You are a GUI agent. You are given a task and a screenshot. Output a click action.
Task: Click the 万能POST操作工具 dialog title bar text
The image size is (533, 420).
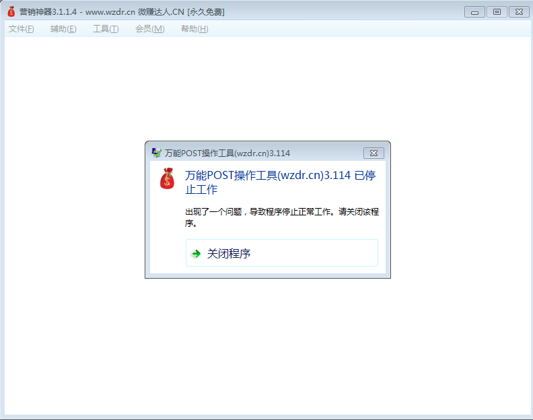coord(227,153)
